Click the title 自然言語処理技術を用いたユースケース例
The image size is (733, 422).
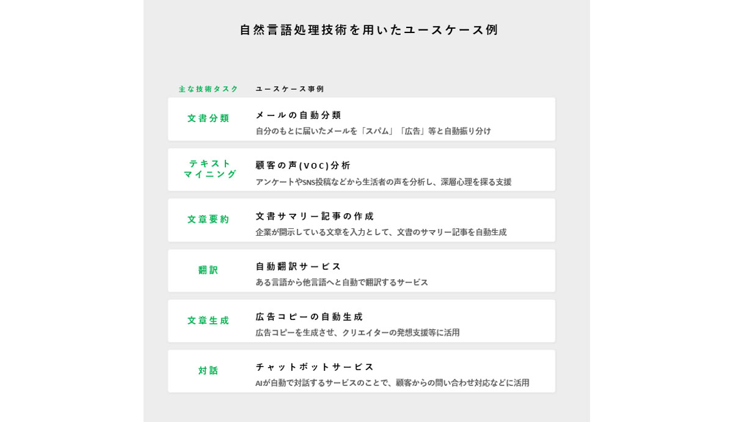coord(368,29)
